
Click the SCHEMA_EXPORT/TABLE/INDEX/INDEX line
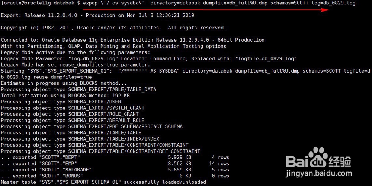[80, 139]
